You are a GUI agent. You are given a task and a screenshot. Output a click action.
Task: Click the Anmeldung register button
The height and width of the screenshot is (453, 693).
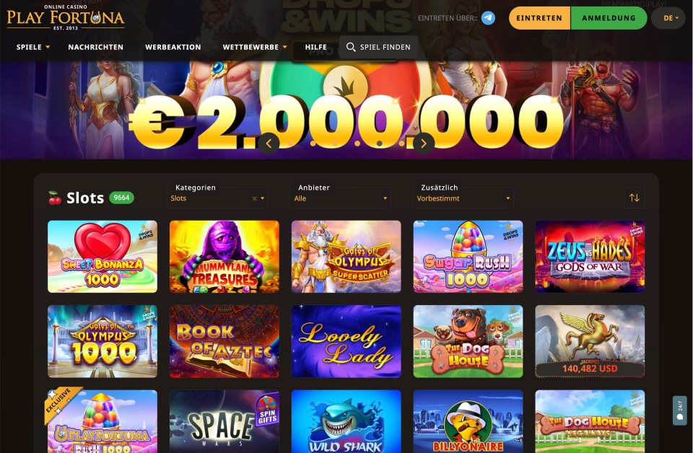click(x=609, y=18)
